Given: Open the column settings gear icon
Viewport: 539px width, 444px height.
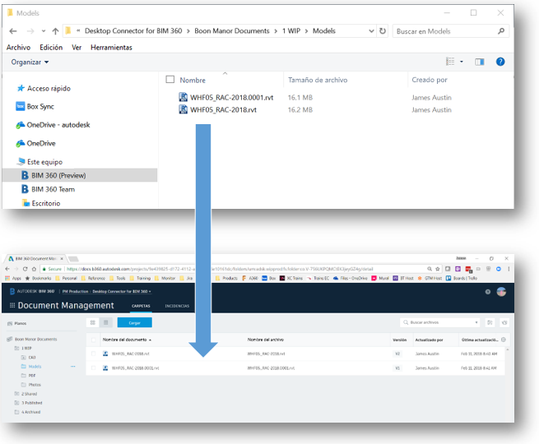Looking at the screenshot, I should 504,340.
